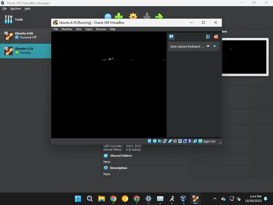The height and width of the screenshot is (205, 273).
Task: Open File menu in VirtualBox Manager
Action: pos(5,9)
